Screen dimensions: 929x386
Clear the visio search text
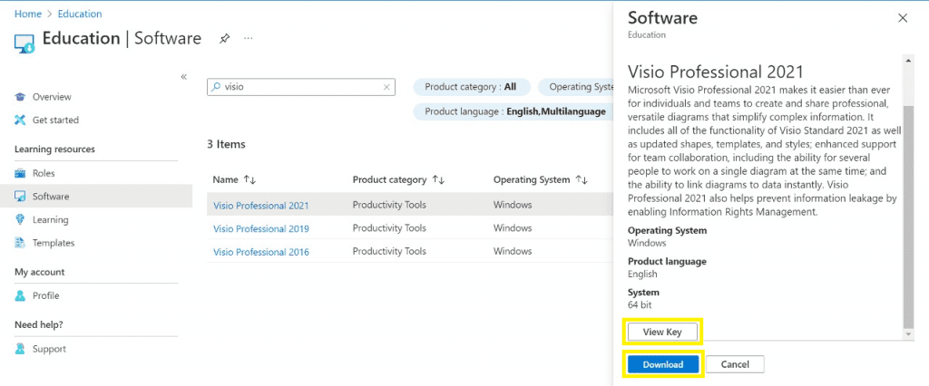tap(386, 87)
